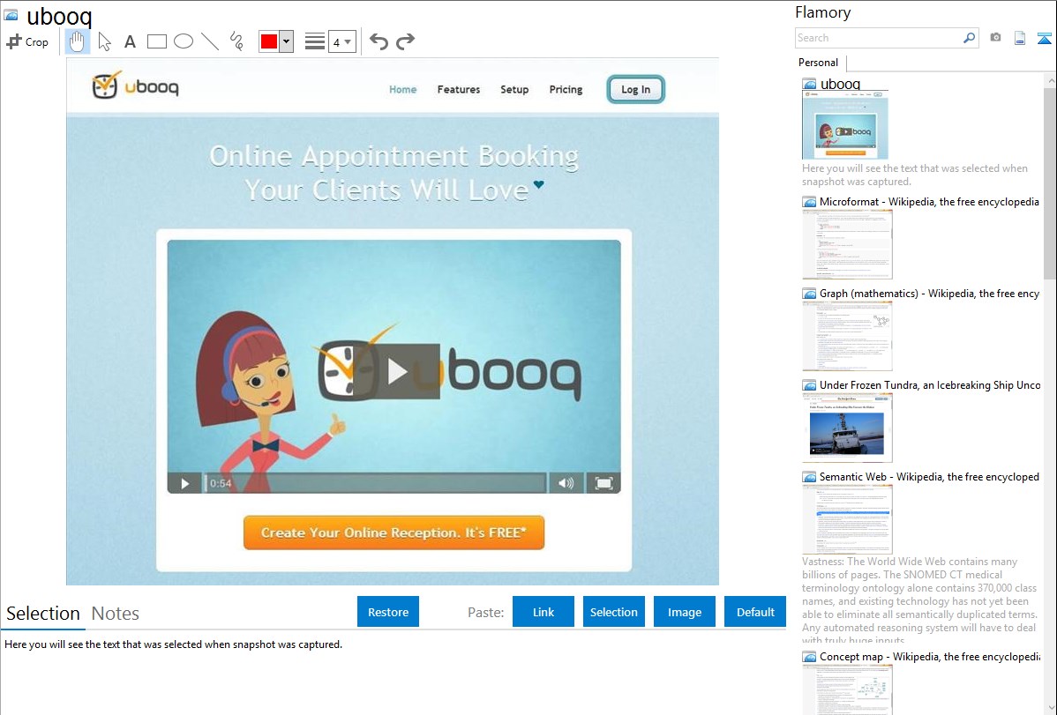Image resolution: width=1057 pixels, height=715 pixels.
Task: Activate the hand pan tool
Action: [x=78, y=41]
